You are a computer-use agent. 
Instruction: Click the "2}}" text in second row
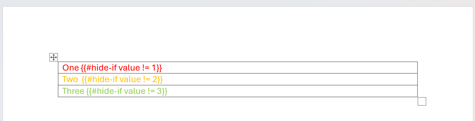(x=158, y=79)
